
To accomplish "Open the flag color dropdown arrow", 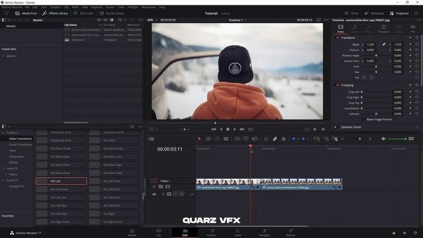I will (297, 139).
